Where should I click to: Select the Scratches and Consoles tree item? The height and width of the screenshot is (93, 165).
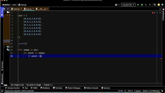coord(8,50)
